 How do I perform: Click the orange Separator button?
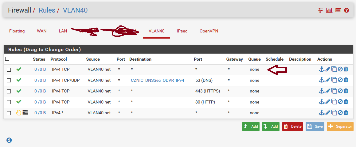pos(340,126)
